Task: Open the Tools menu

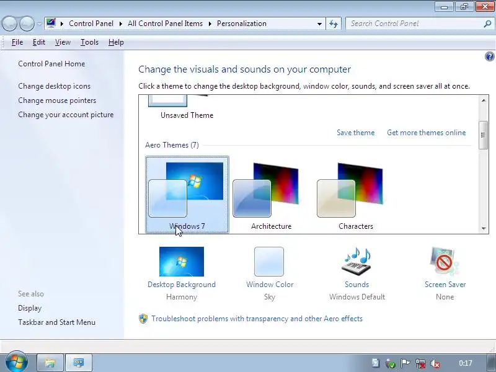Action: point(89,42)
